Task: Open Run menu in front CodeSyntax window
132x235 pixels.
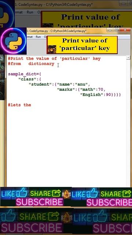Action: pos(38,37)
